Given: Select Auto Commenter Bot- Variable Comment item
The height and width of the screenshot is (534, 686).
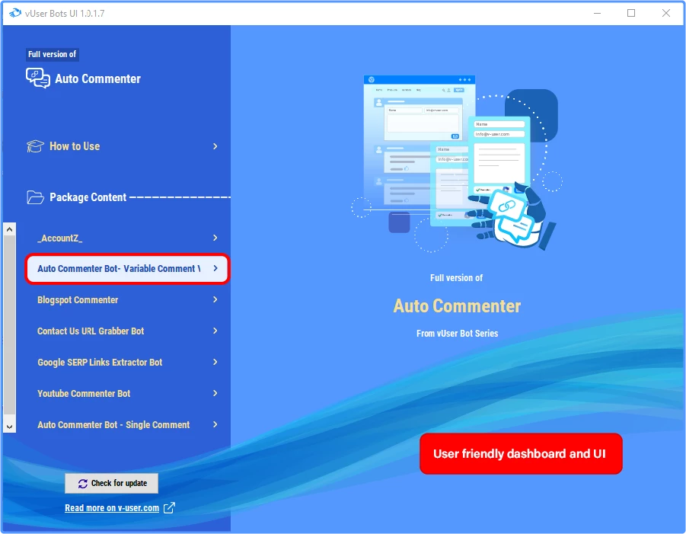Looking at the screenshot, I should click(x=127, y=268).
